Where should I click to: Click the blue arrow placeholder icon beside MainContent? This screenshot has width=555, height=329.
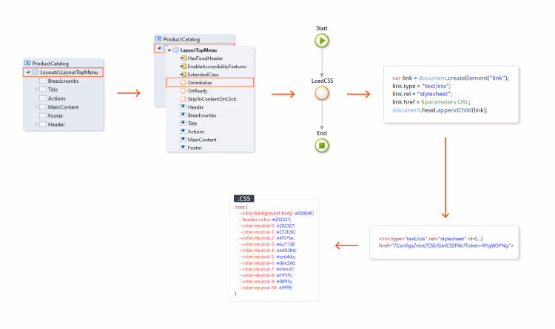coord(183,140)
